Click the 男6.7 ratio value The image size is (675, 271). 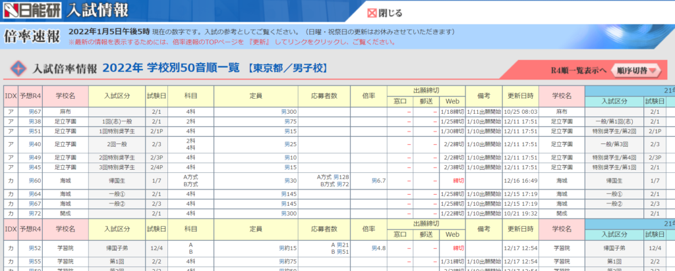pyautogui.click(x=378, y=180)
